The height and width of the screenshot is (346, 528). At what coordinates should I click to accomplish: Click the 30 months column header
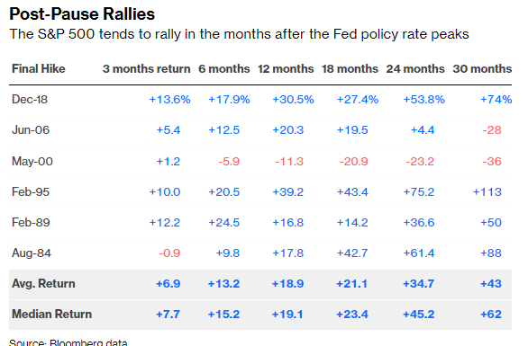pyautogui.click(x=482, y=69)
